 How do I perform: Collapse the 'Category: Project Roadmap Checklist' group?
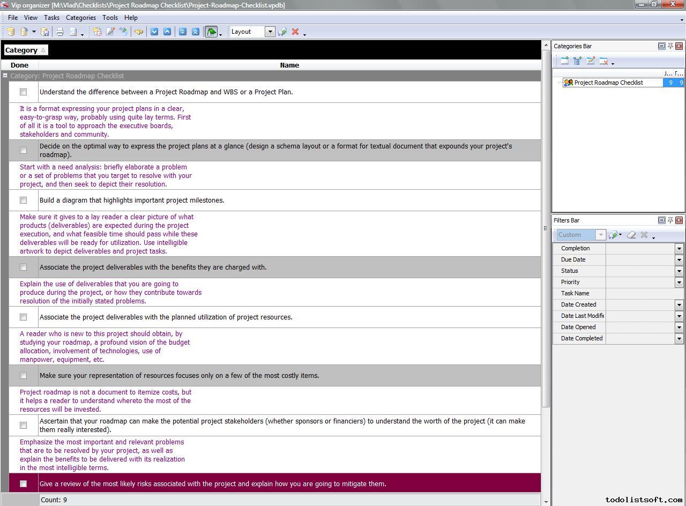coord(5,76)
